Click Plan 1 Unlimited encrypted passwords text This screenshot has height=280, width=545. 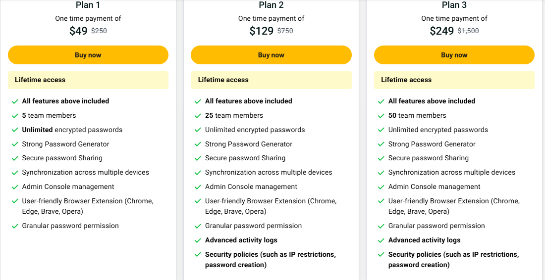[72, 130]
